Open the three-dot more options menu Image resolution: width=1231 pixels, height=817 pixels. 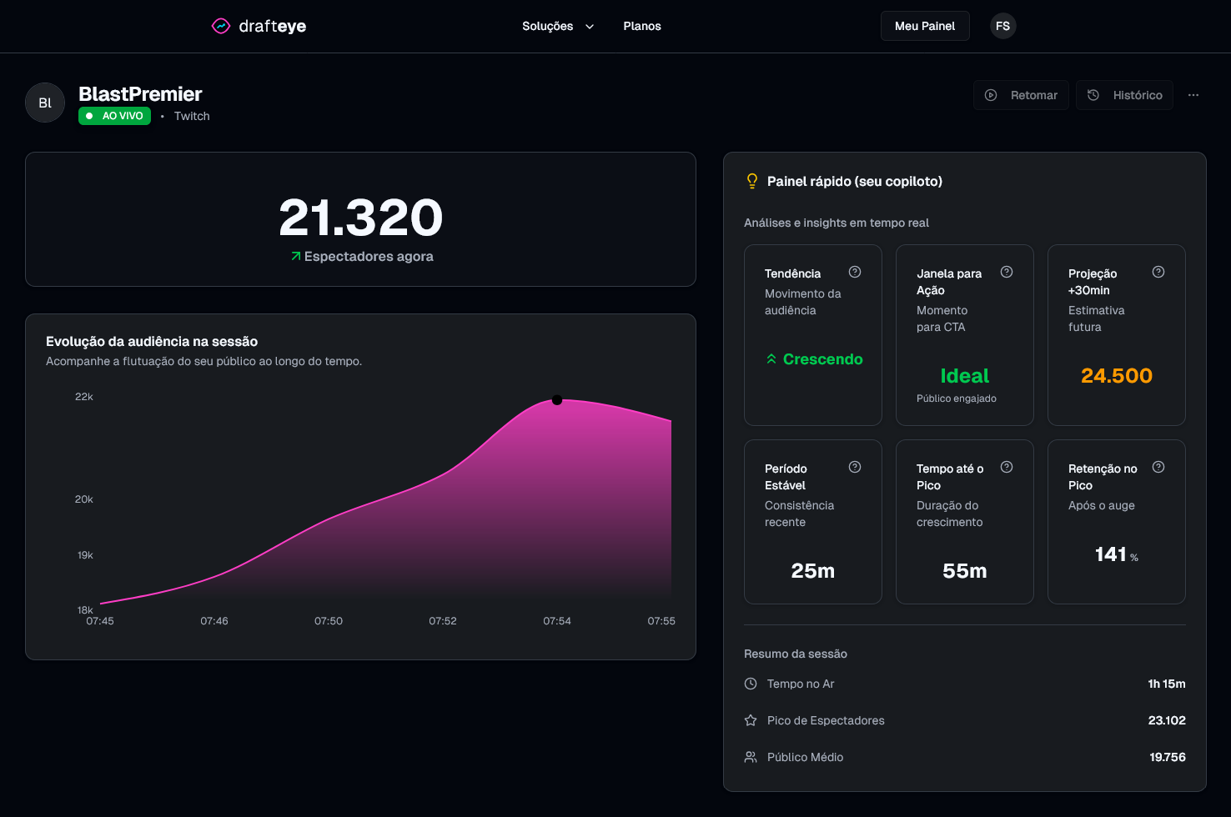click(x=1193, y=95)
